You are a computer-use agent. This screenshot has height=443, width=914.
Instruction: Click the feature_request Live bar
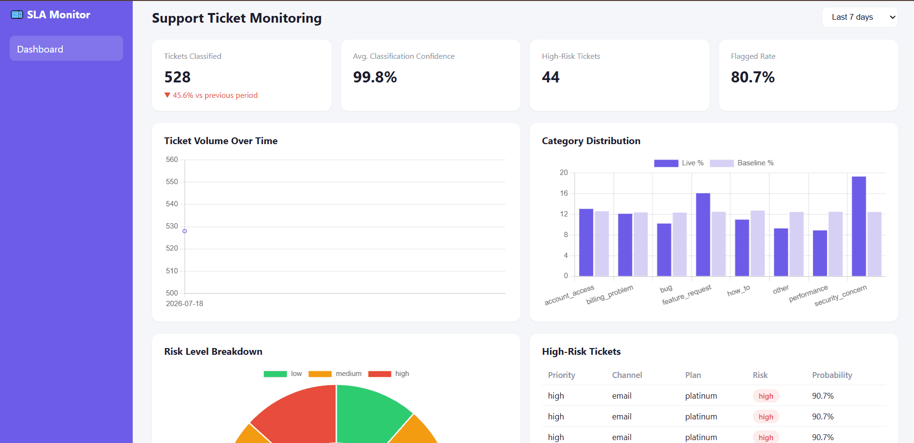click(x=703, y=235)
